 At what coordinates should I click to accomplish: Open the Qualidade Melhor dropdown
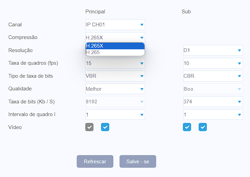tap(115, 89)
